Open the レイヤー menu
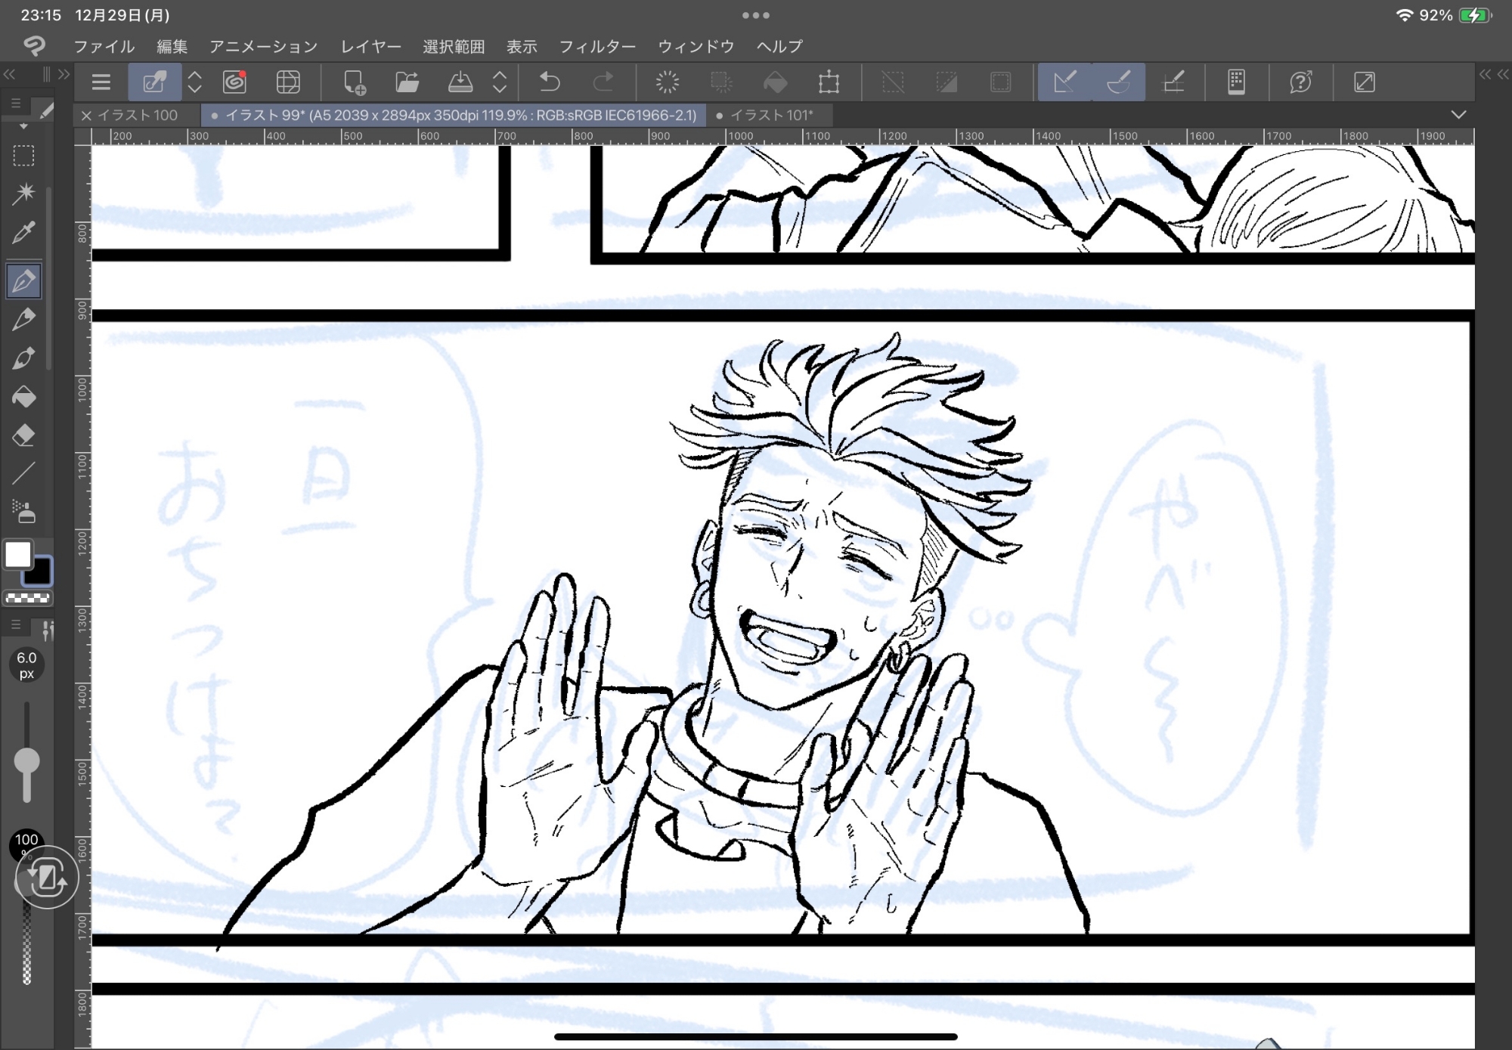This screenshot has height=1050, width=1512. pyautogui.click(x=370, y=47)
